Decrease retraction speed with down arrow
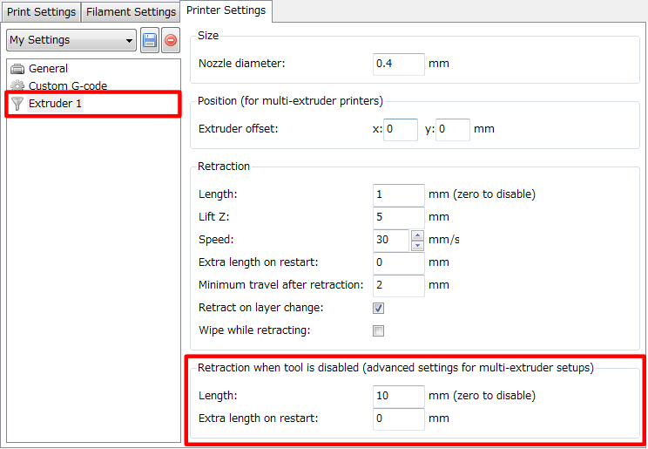Screen dimensions: 648x449 point(417,245)
